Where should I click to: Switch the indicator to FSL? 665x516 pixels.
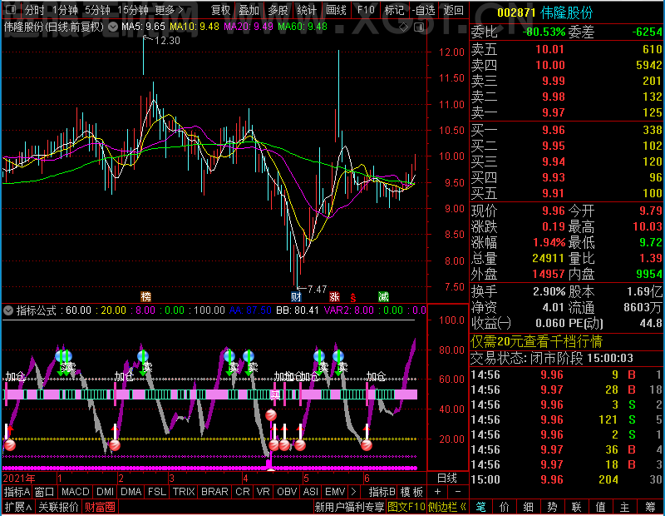(x=157, y=492)
